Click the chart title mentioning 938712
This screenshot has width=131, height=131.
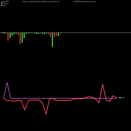pos(41,2)
